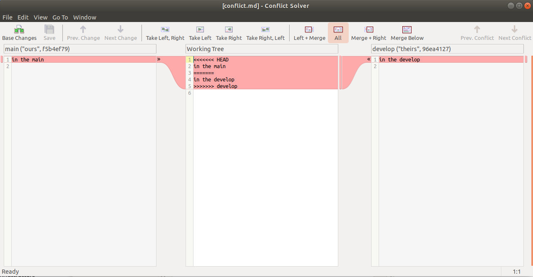The image size is (533, 277).
Task: Click the Prev. Conflict arrow icon
Action: point(477,29)
